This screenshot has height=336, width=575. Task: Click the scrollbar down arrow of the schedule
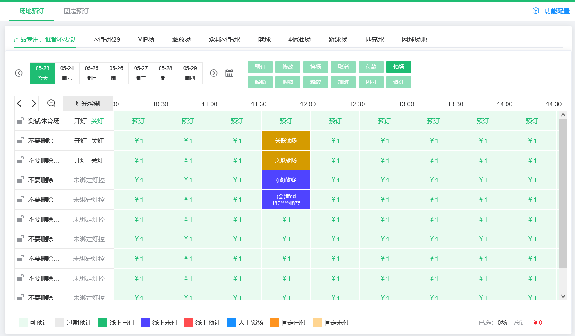click(x=563, y=296)
